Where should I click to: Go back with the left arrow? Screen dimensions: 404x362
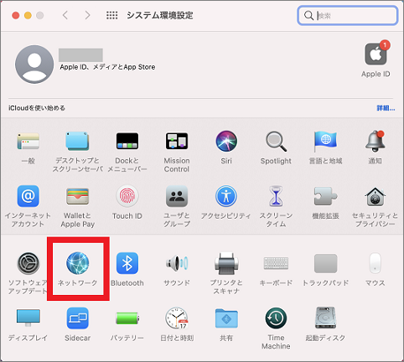tap(65, 15)
